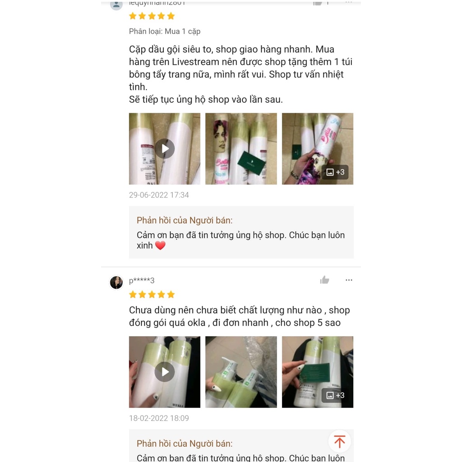462x462 pixels.
Task: Click the first reviewer's username
Action: [x=157, y=4]
